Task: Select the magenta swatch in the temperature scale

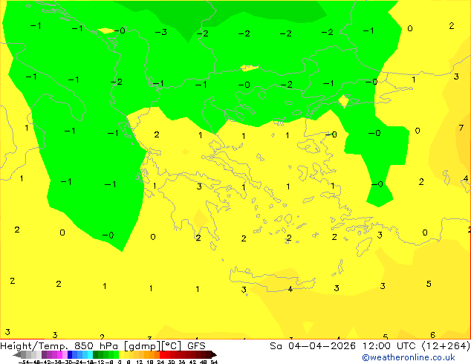Action: 59,354
